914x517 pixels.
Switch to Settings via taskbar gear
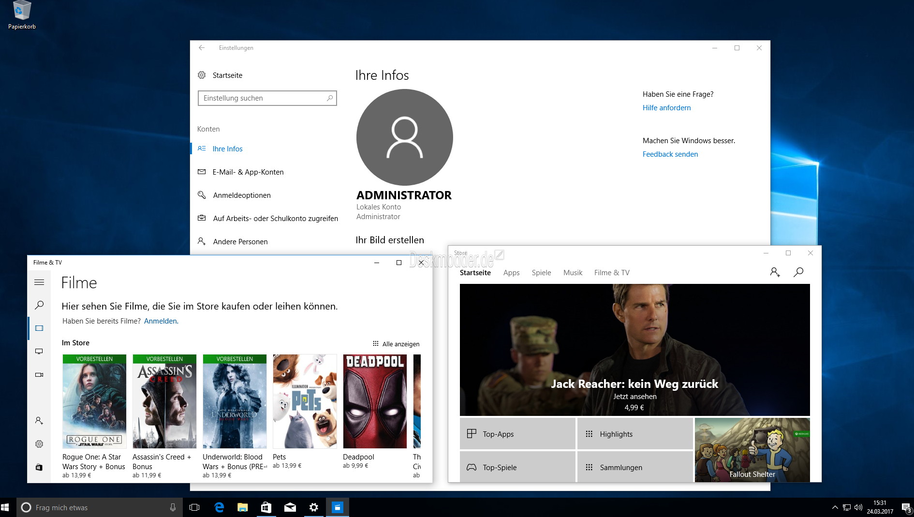click(314, 507)
